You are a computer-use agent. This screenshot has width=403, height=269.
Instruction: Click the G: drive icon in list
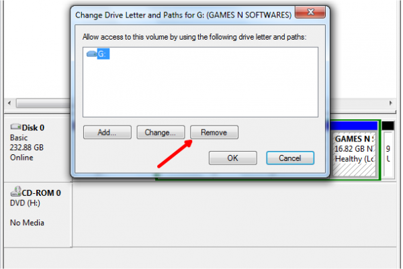pos(91,54)
